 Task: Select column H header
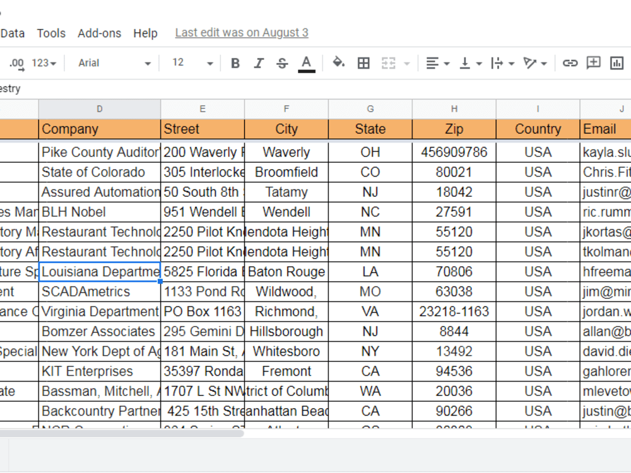pos(454,109)
